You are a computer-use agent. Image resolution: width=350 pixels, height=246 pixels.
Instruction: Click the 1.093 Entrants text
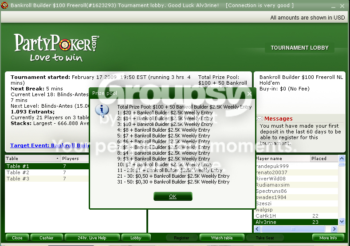[x=32, y=112]
